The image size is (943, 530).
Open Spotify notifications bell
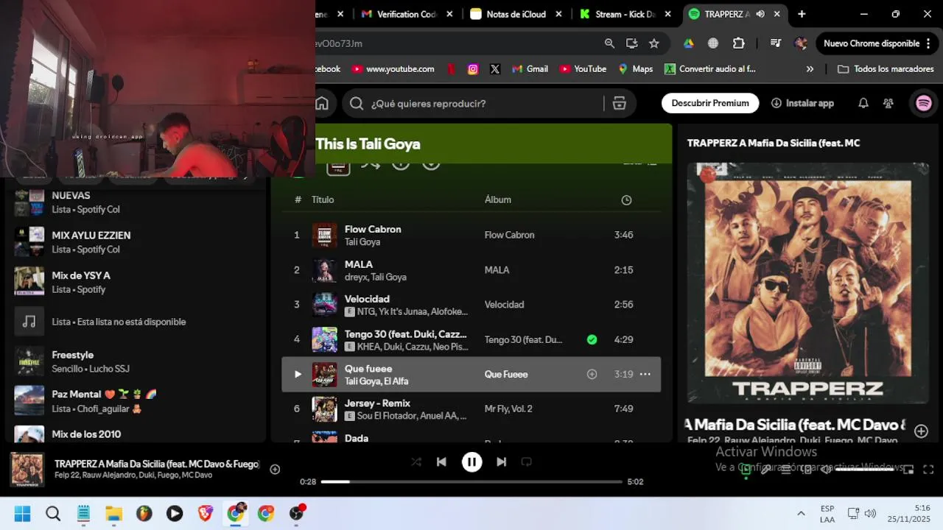(863, 104)
